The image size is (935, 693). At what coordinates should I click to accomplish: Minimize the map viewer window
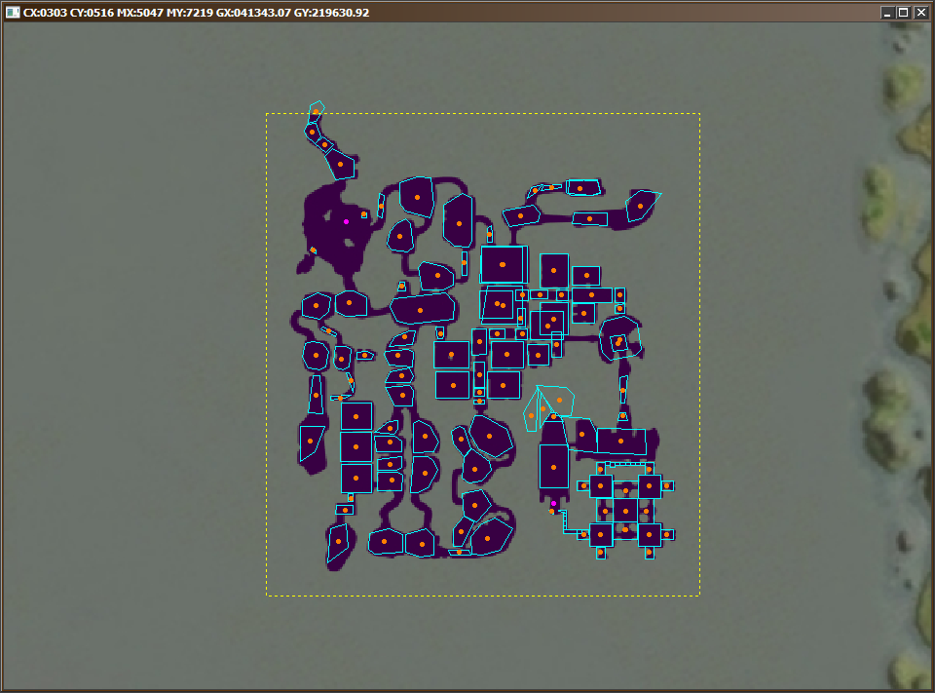click(886, 13)
